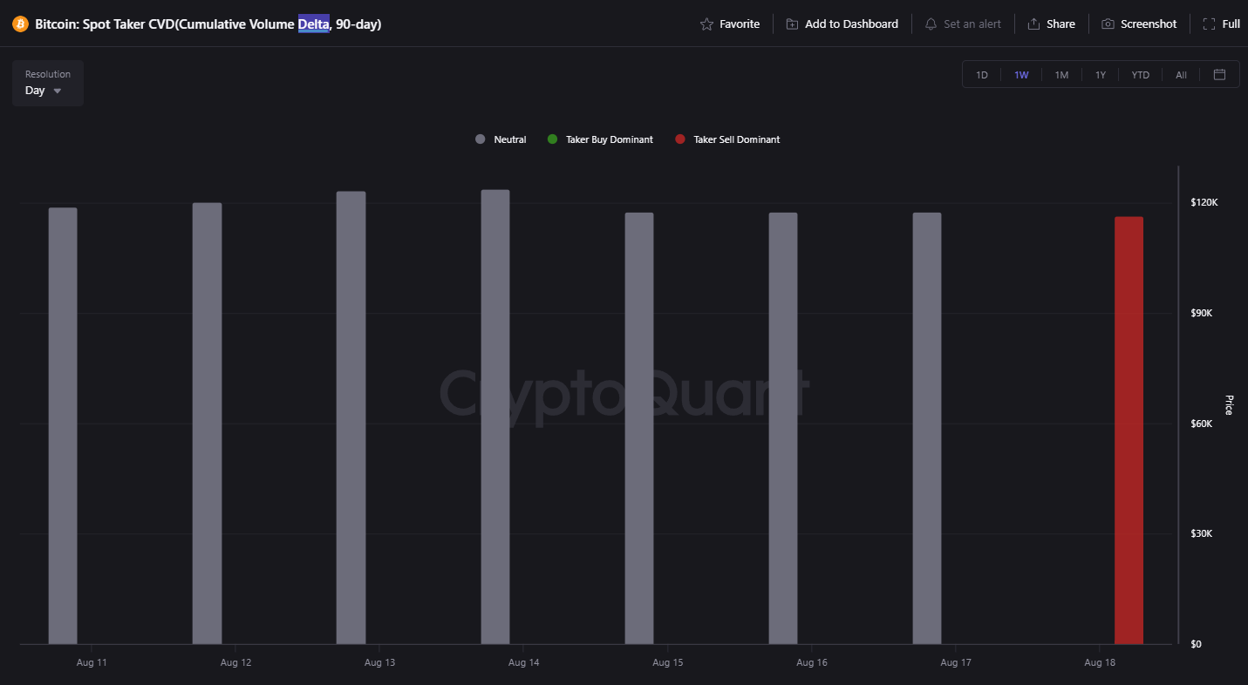Click the dropdown arrow beside Day
This screenshot has height=685, width=1248.
[x=58, y=91]
